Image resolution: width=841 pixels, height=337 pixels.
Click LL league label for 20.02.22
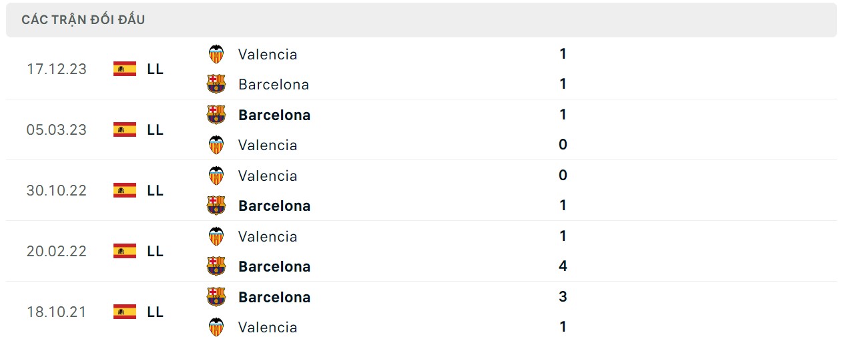(x=155, y=251)
